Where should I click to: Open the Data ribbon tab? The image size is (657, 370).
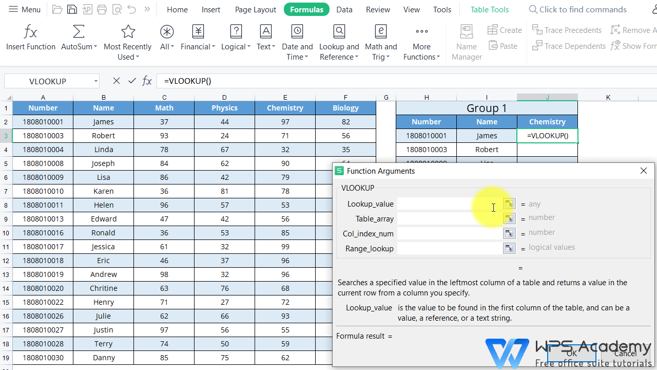pos(344,9)
